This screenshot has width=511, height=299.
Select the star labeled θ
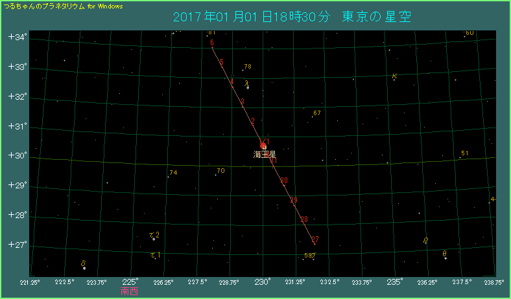pos(446,258)
